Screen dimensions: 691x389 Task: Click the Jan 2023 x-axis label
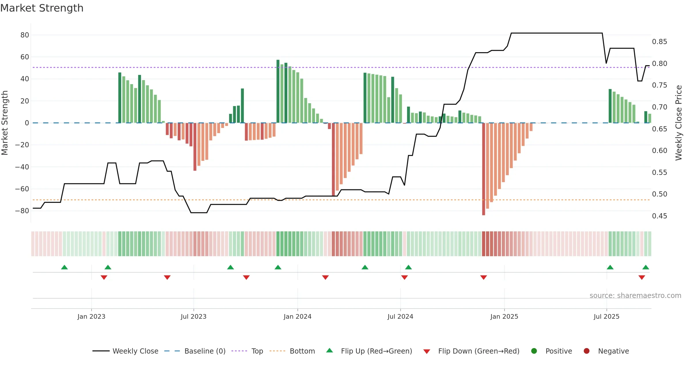(x=91, y=316)
